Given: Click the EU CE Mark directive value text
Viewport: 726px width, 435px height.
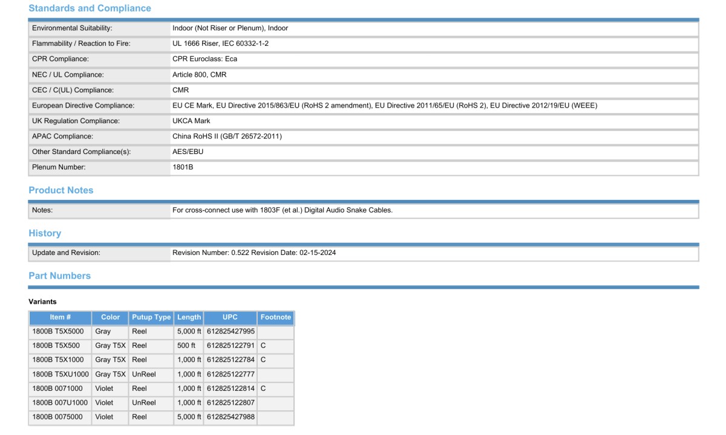Looking at the screenshot, I should (x=385, y=106).
